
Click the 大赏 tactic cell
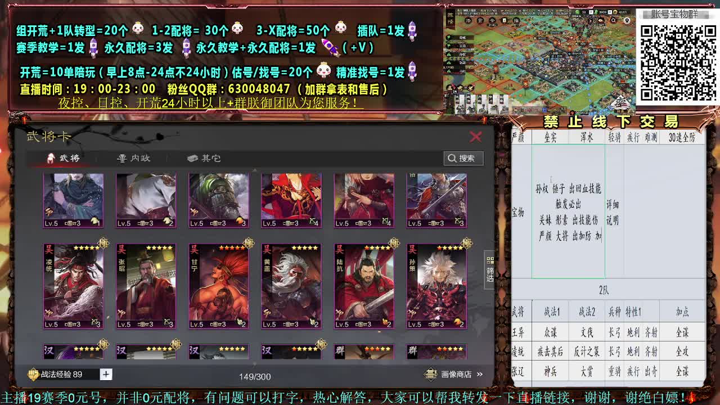587,372
